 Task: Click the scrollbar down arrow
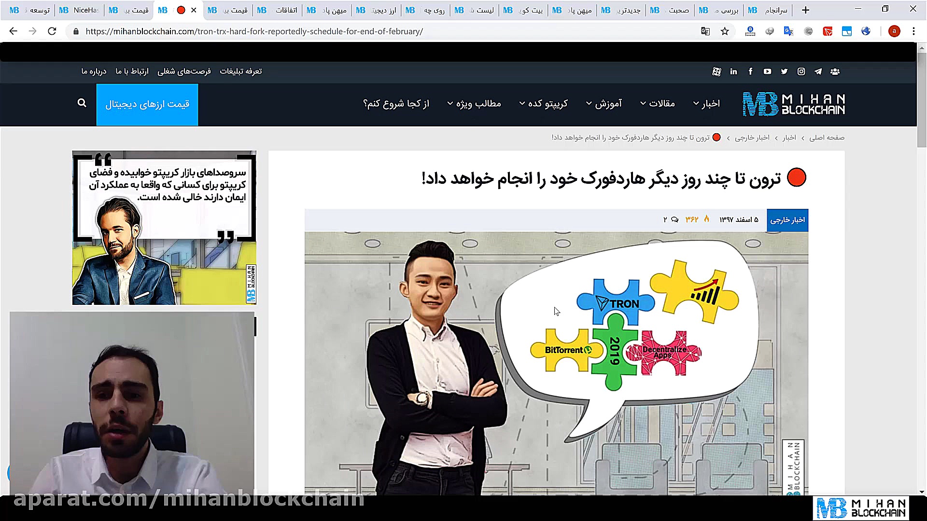922,492
